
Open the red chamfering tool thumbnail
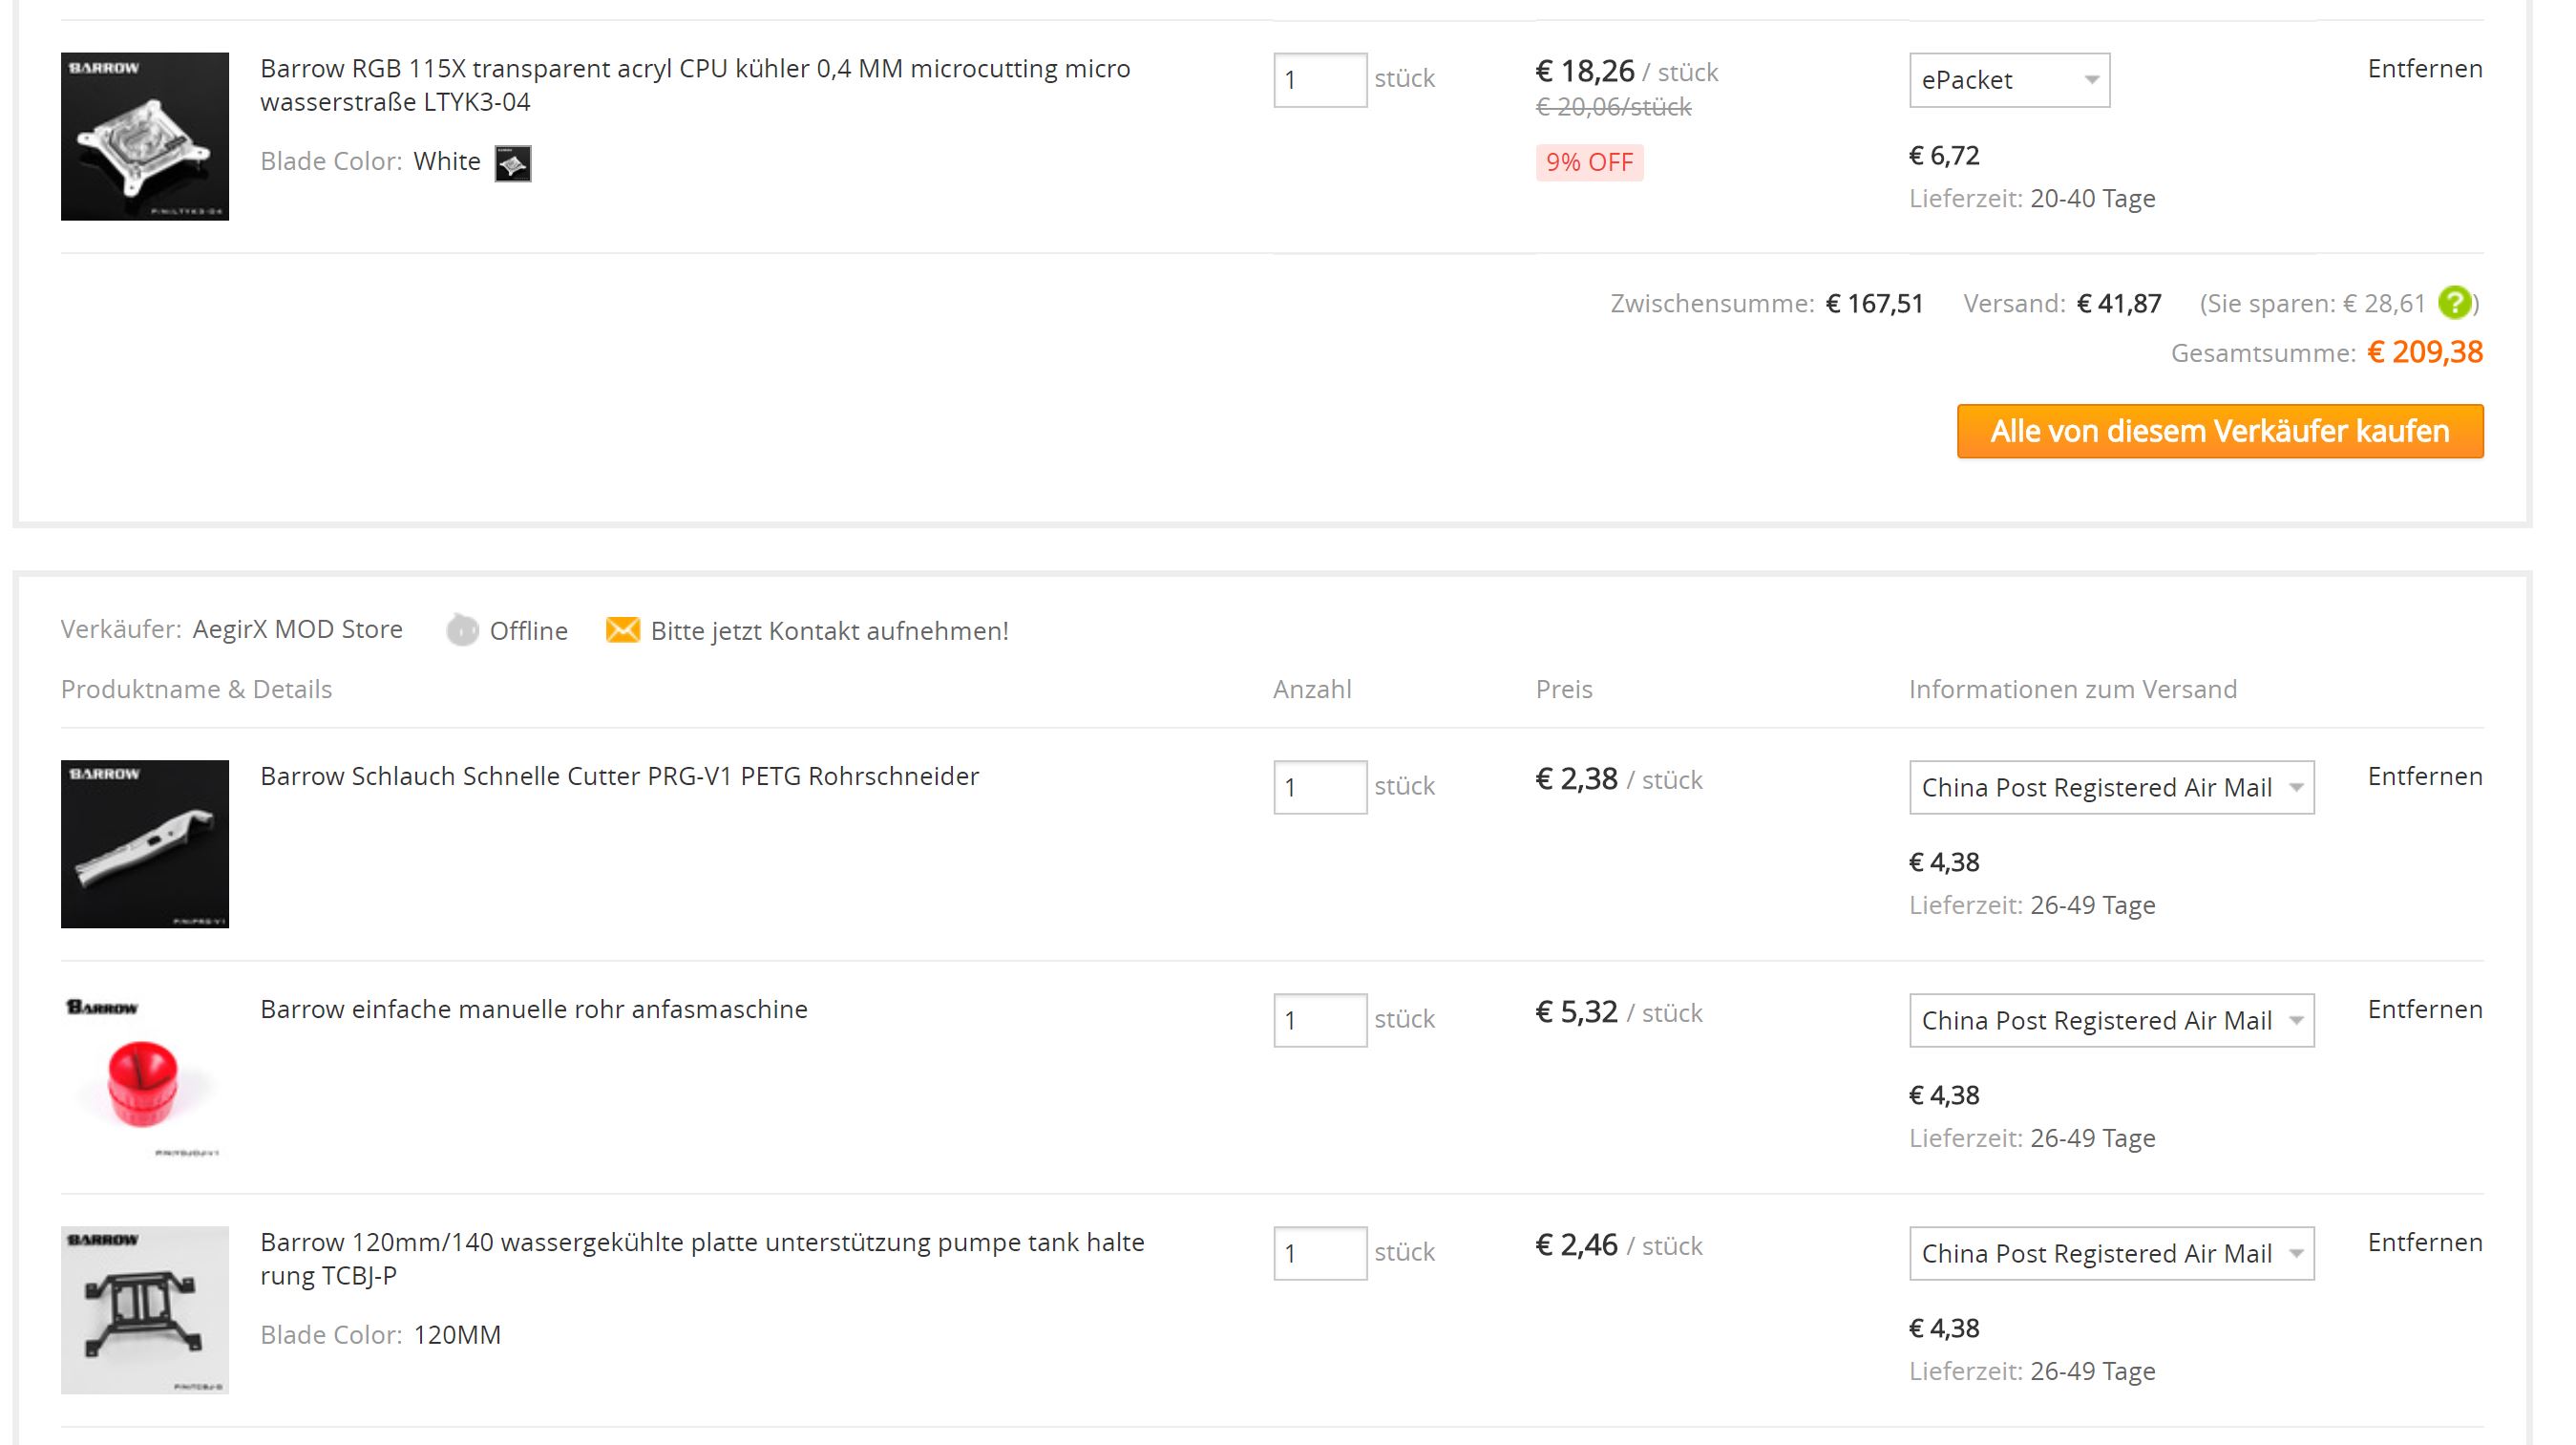145,1077
